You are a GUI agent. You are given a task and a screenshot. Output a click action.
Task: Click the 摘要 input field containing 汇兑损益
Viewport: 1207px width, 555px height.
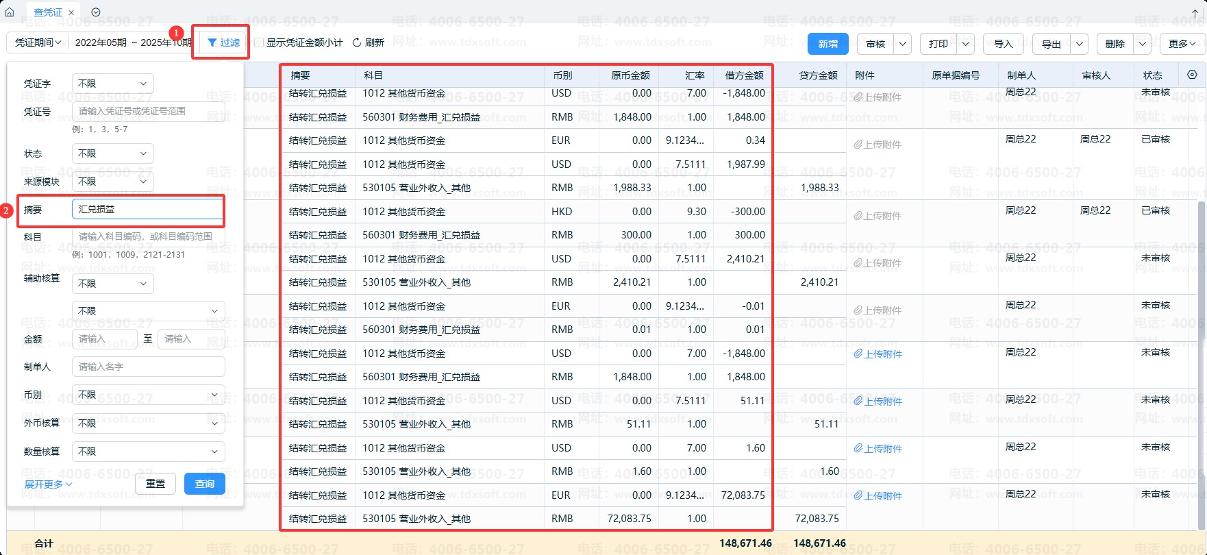(x=148, y=210)
